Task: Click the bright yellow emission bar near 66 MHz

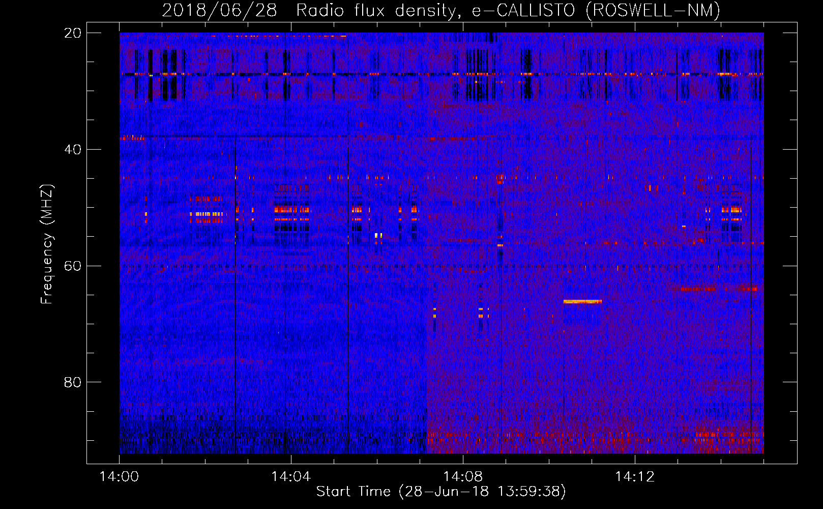Action: click(x=582, y=302)
